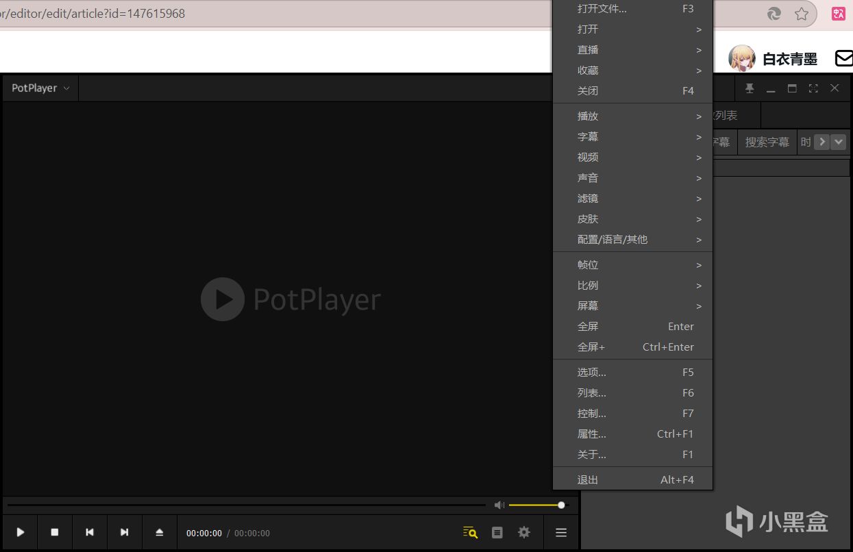Bookmark page with the star icon
This screenshot has height=552, width=853.
pyautogui.click(x=802, y=14)
